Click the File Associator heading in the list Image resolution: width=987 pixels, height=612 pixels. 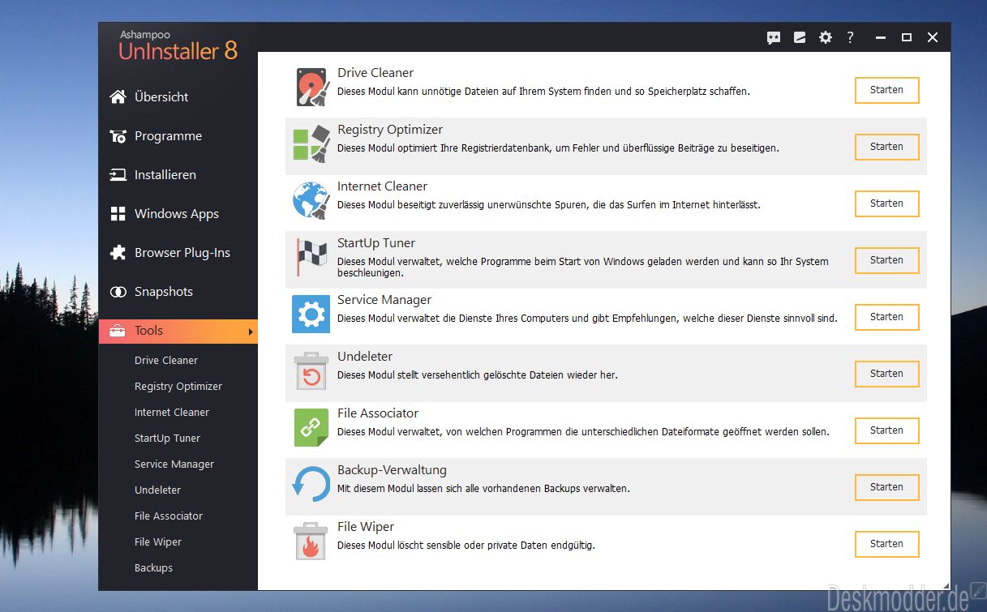pyautogui.click(x=378, y=413)
